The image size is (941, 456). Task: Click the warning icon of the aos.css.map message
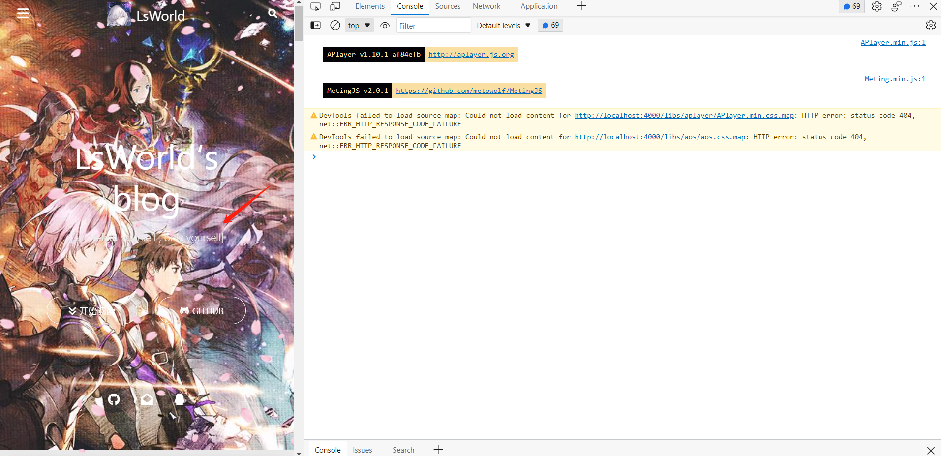pos(314,137)
